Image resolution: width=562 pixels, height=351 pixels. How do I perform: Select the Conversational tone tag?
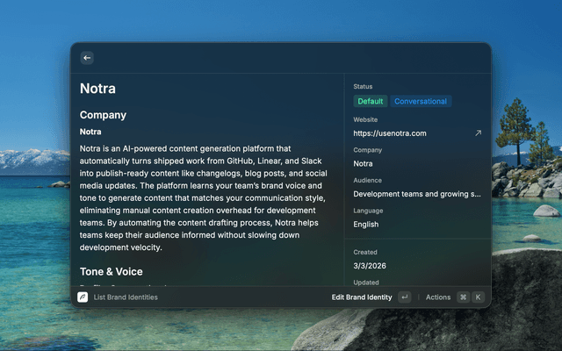tap(421, 102)
